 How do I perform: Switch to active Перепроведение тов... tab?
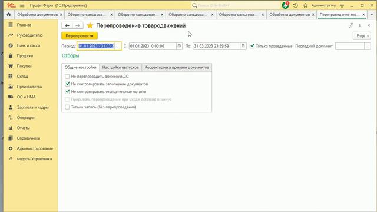[339, 14]
